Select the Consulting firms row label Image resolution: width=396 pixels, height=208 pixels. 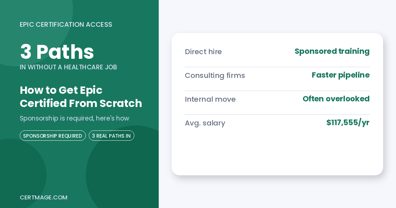pos(215,76)
